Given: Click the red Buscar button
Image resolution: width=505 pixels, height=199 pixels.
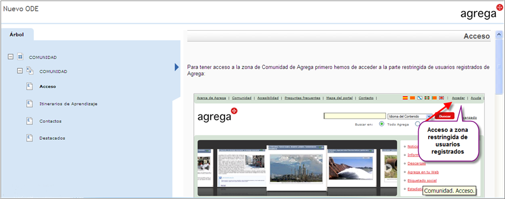Looking at the screenshot, I should click(x=444, y=116).
